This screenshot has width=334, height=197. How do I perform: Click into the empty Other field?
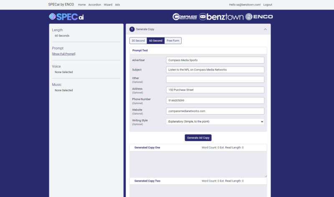[215, 80]
